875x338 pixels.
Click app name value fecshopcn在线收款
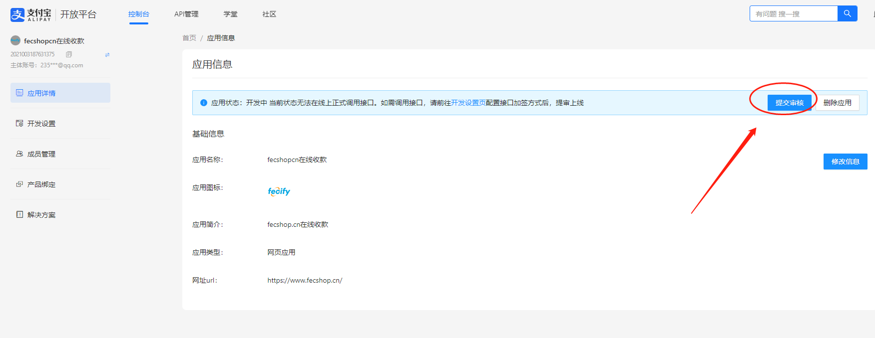tap(297, 160)
